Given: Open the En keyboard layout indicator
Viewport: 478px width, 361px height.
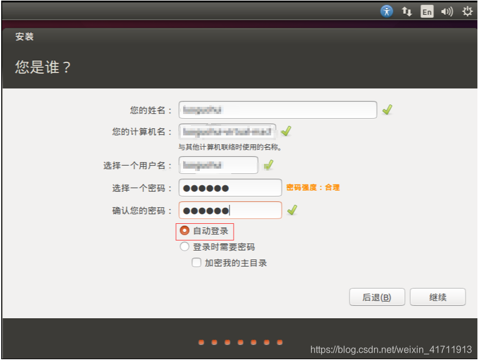Looking at the screenshot, I should tap(427, 11).
